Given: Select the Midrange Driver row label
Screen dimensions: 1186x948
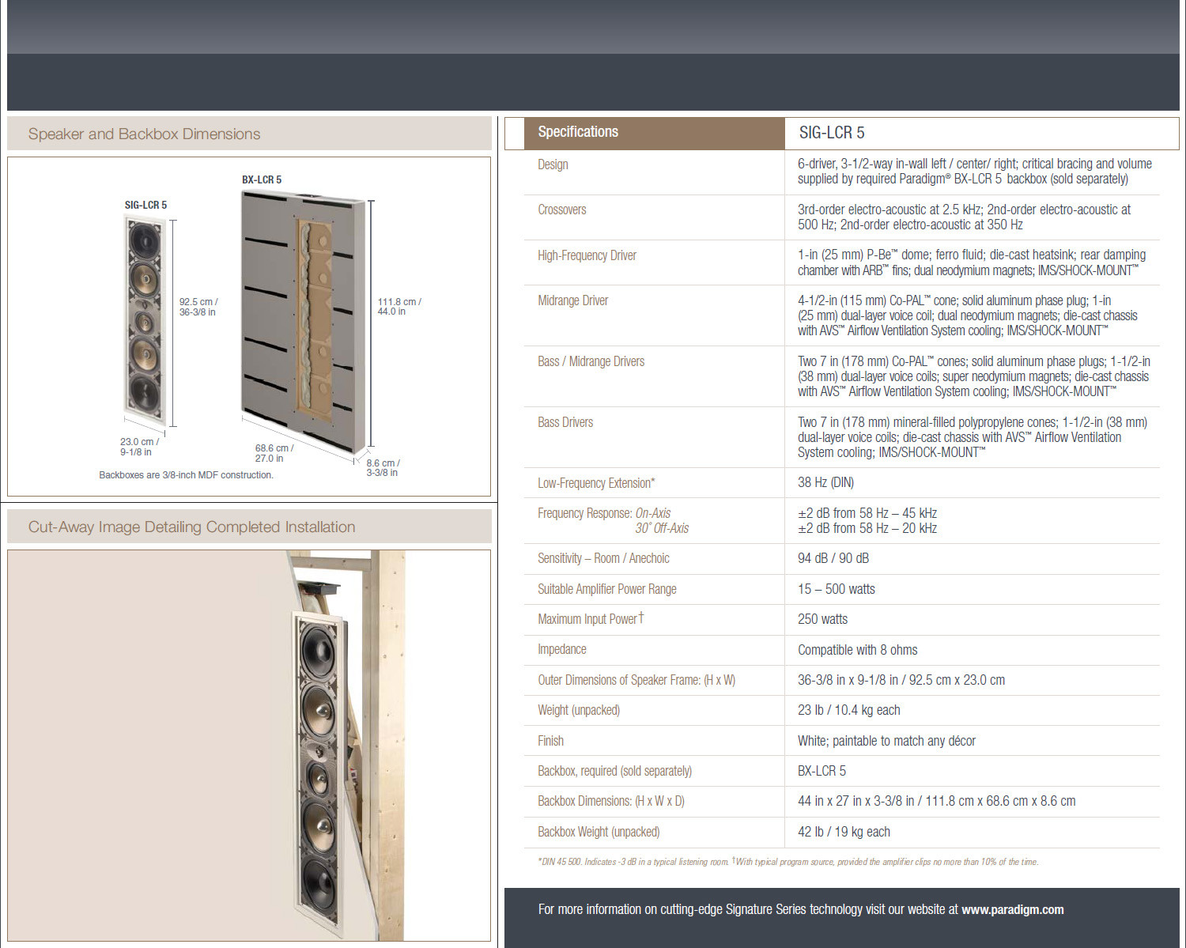Looking at the screenshot, I should click(573, 300).
